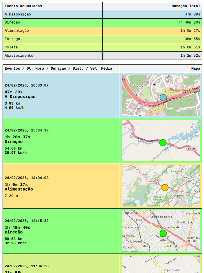Click the '36.97 km/h' average speed
The image size is (204, 273).
(16, 153)
